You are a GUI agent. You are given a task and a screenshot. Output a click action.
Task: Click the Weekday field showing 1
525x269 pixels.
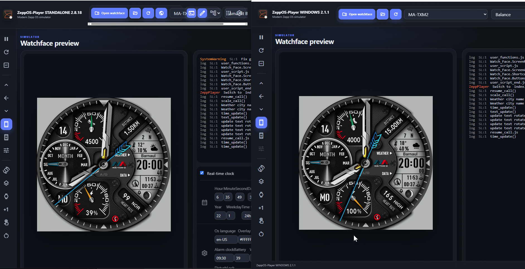pos(230,216)
